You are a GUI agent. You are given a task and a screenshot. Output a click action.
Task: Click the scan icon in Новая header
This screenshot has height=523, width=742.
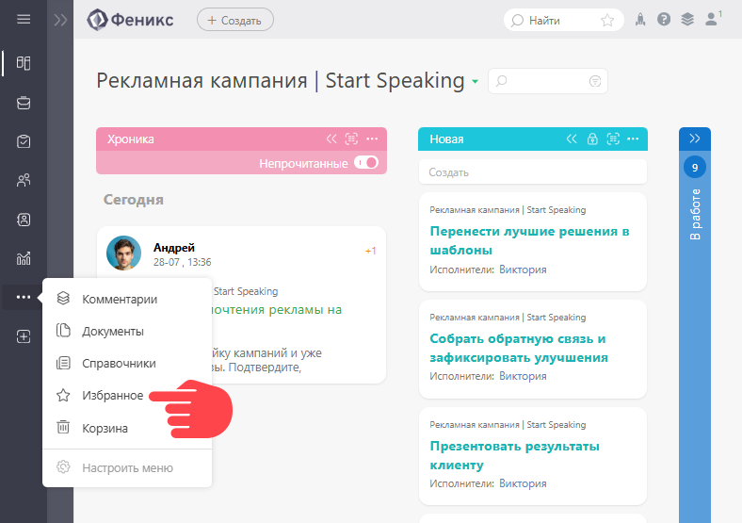pyautogui.click(x=613, y=139)
